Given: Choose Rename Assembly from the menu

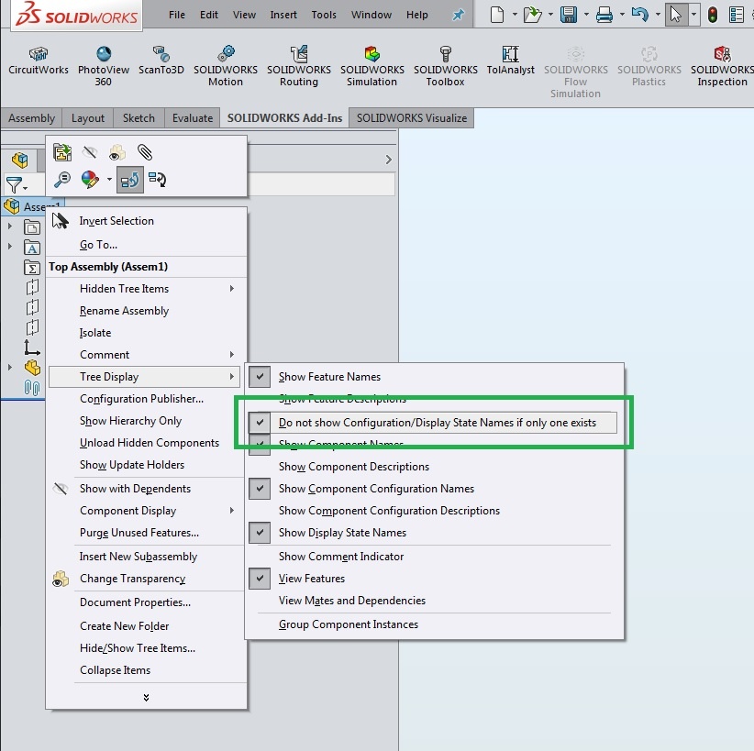Looking at the screenshot, I should pos(124,311).
